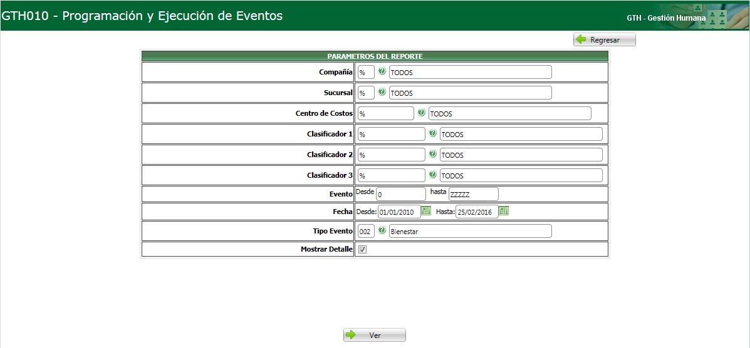
Task: Click the Fecha Hasta field 25/02/2016
Action: 477,212
